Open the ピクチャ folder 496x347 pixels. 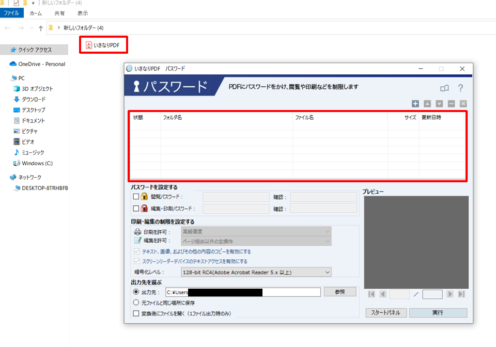26,131
